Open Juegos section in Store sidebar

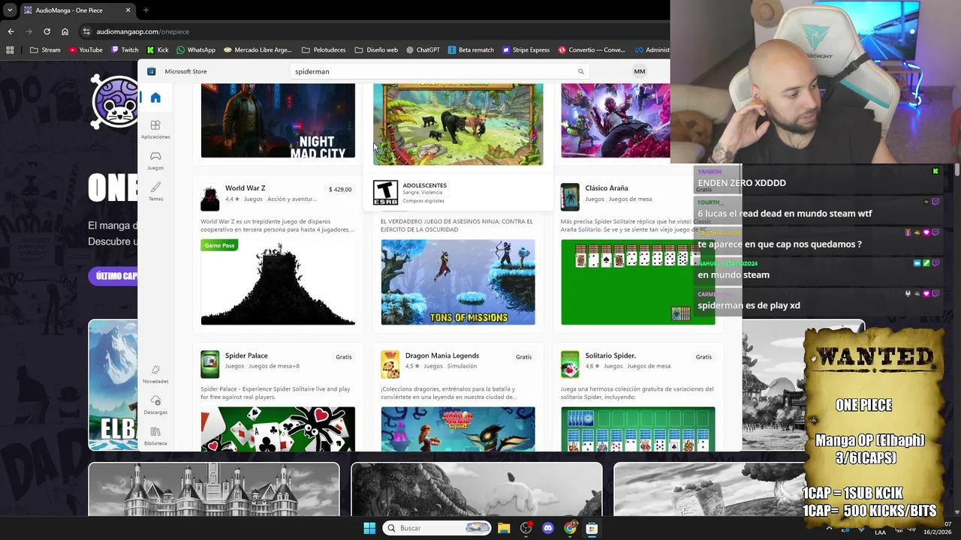pos(155,160)
